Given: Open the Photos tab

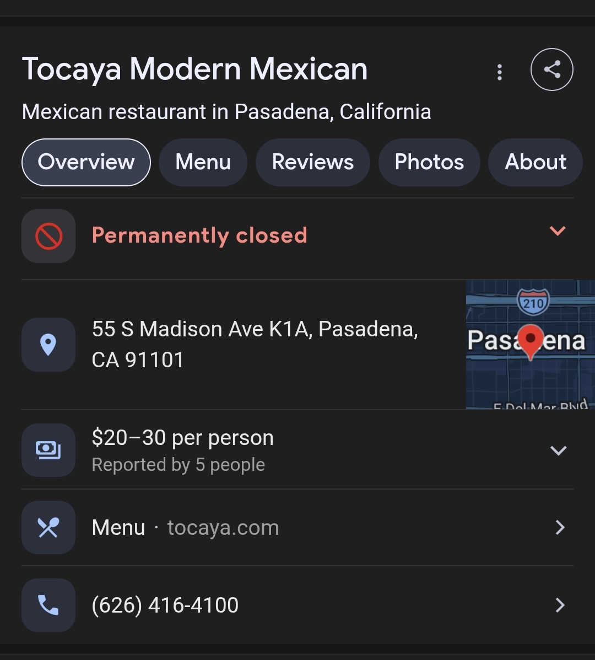Looking at the screenshot, I should pos(429,162).
